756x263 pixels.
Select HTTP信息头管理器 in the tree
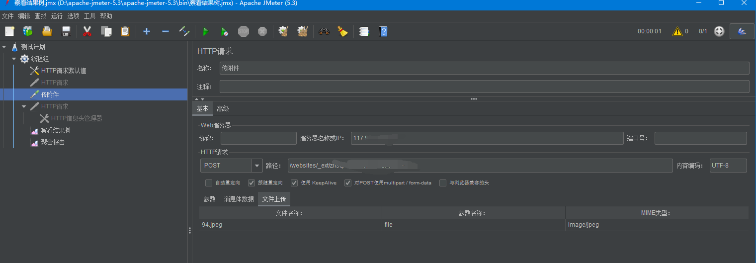click(77, 118)
